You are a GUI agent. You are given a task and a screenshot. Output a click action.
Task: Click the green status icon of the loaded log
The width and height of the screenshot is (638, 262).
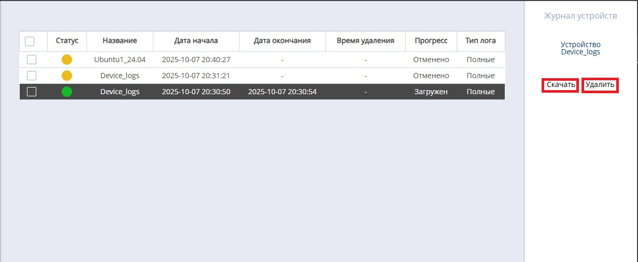point(67,92)
